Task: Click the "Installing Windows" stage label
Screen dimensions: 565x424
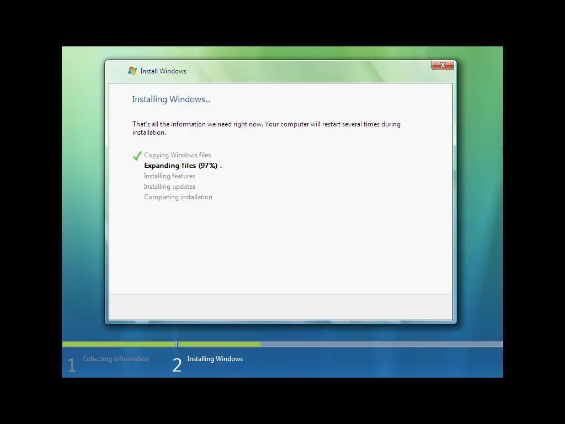Action: [x=215, y=359]
